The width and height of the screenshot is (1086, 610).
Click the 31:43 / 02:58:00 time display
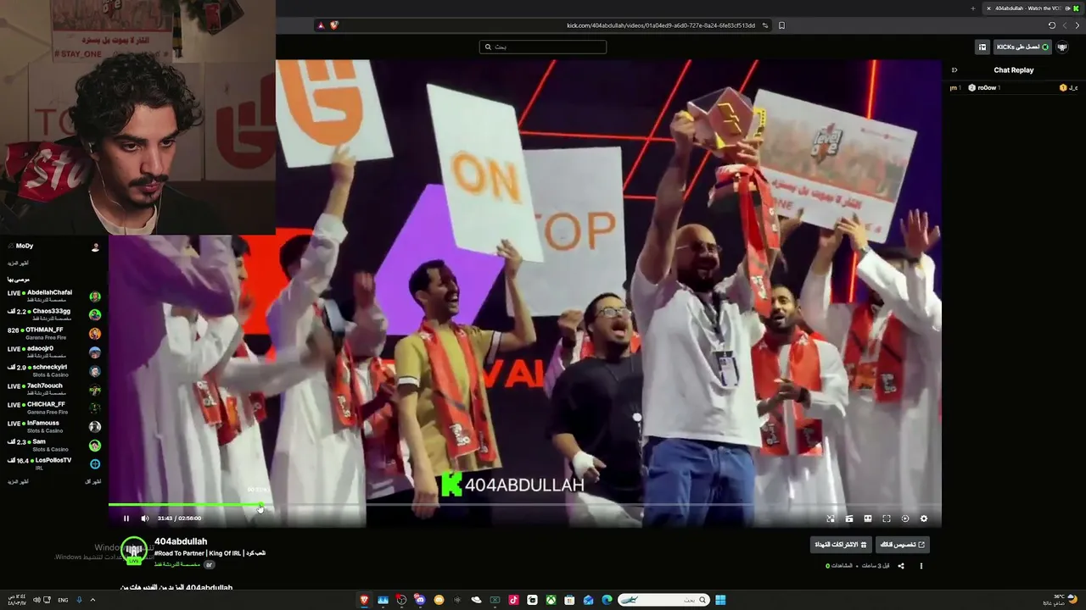179,518
